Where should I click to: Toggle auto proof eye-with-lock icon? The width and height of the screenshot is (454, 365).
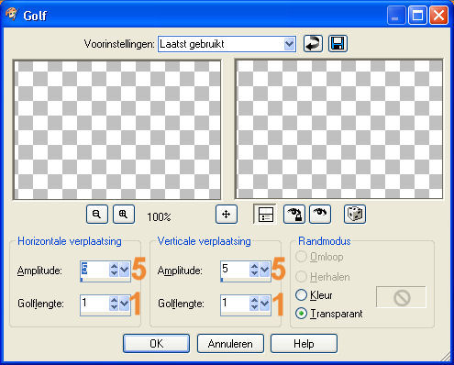(x=294, y=215)
